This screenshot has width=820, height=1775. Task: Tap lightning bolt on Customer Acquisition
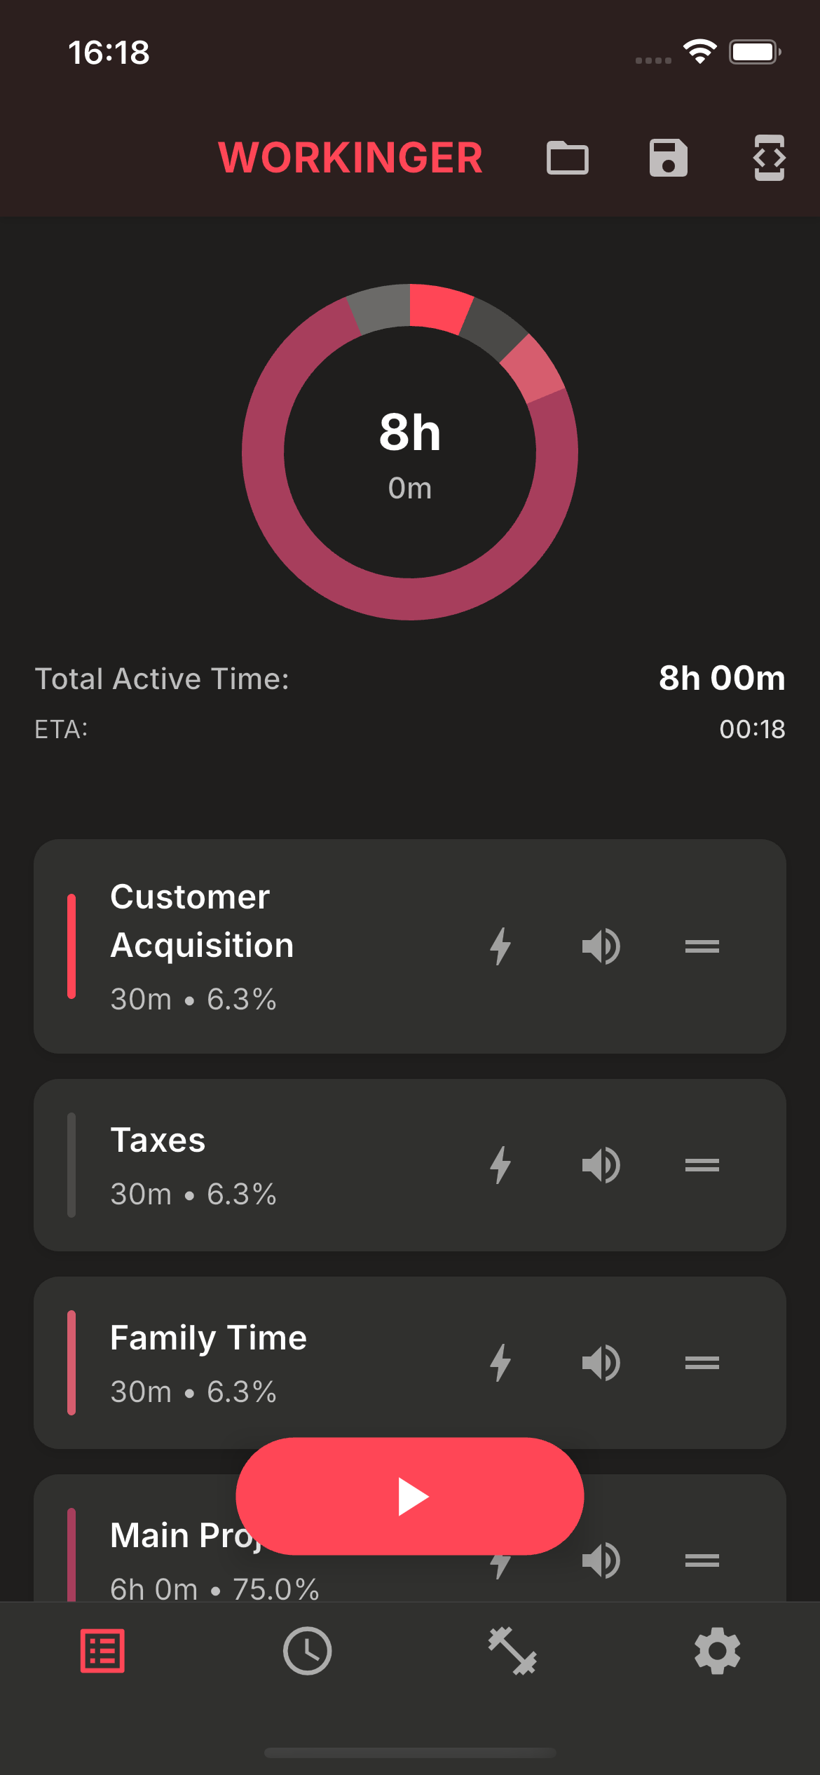click(500, 946)
